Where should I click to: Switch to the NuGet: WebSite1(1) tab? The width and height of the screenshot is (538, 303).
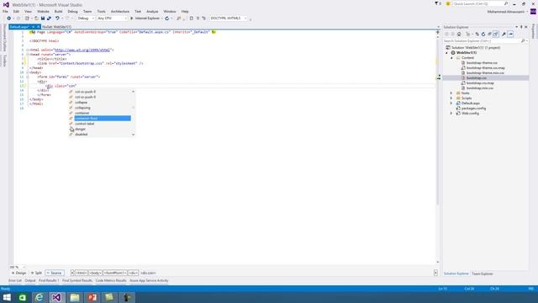tap(56, 27)
